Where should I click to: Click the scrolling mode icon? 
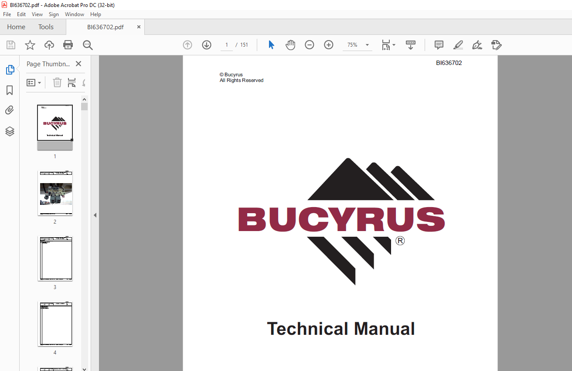click(x=411, y=45)
